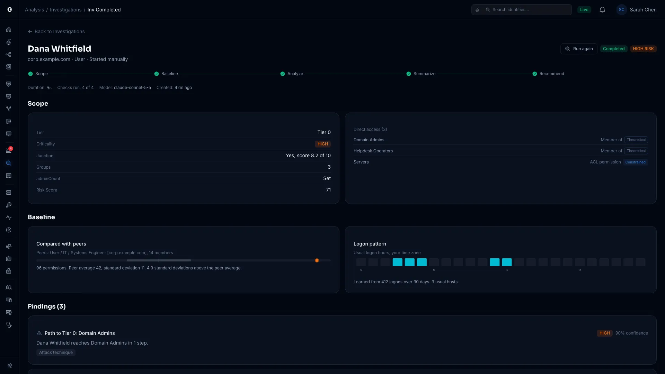Click the Search identities input field
665x374 pixels.
coord(522,10)
